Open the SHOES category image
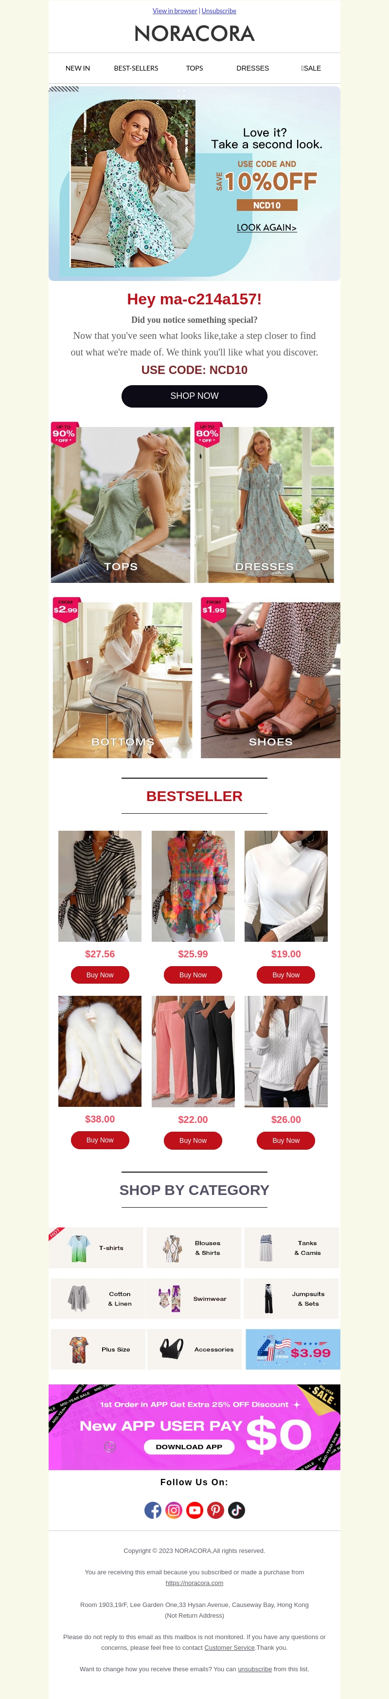Viewport: 389px width, 1699px height. [270, 680]
